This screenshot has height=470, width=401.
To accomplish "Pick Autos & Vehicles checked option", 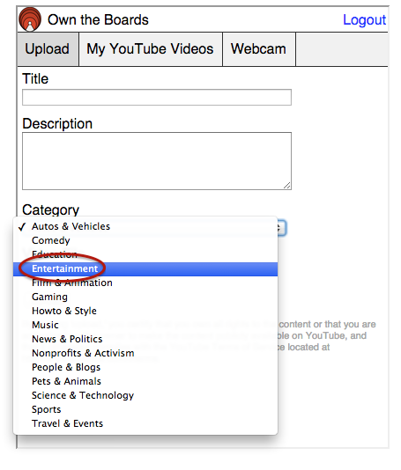I will pos(145,226).
